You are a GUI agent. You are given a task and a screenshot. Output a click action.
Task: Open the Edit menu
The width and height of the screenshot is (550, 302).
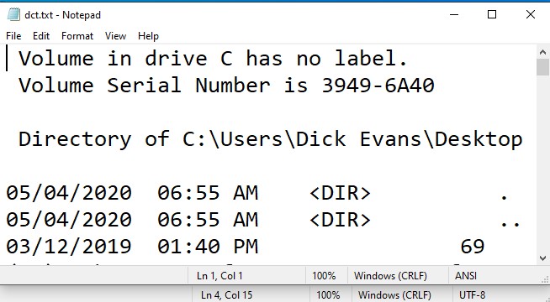[x=41, y=36]
